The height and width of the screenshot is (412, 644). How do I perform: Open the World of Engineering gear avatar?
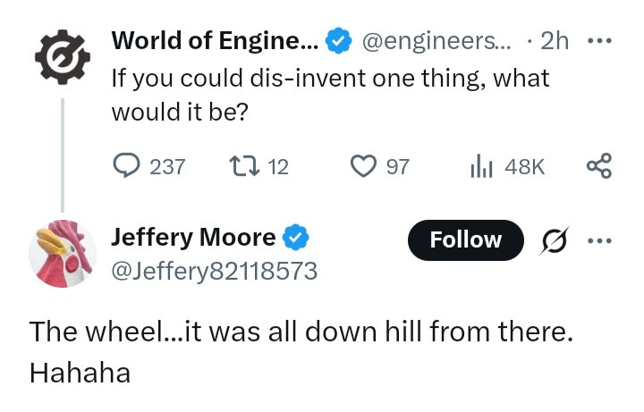coord(63,57)
